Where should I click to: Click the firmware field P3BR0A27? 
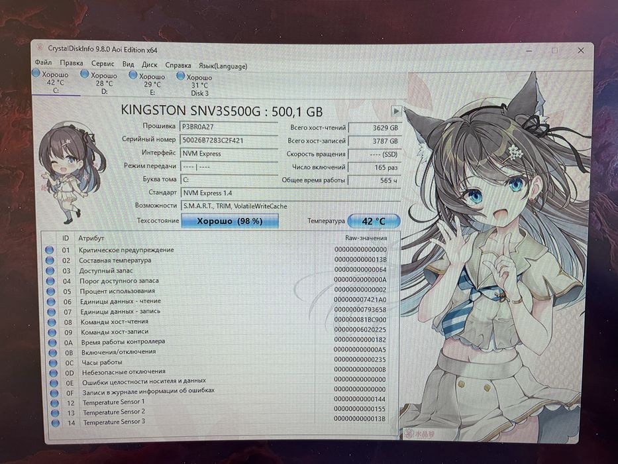pos(229,127)
